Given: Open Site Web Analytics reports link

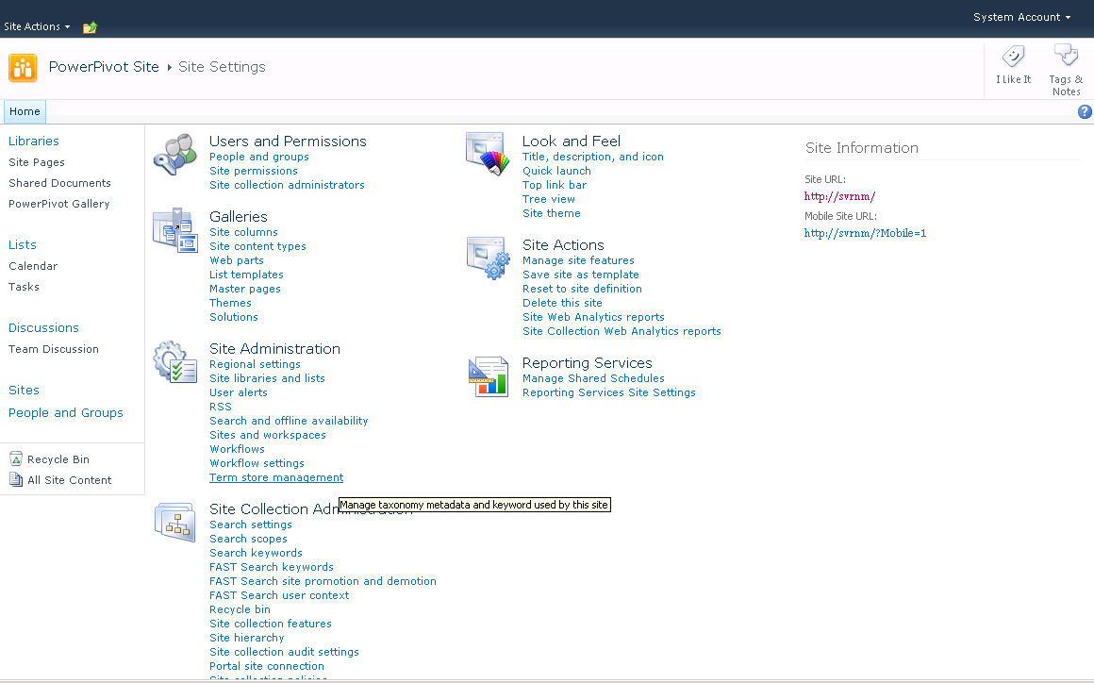Looking at the screenshot, I should click(x=594, y=317).
